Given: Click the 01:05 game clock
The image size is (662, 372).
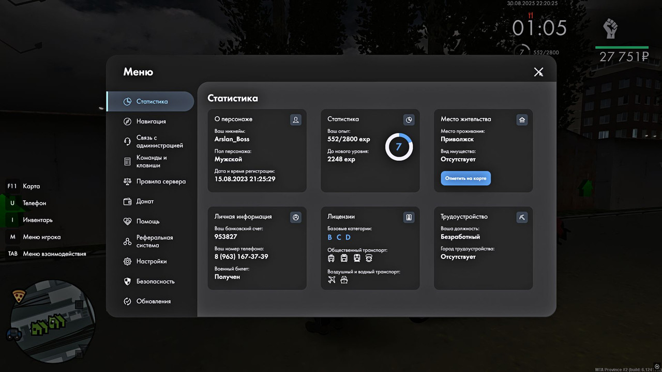Looking at the screenshot, I should 539,28.
